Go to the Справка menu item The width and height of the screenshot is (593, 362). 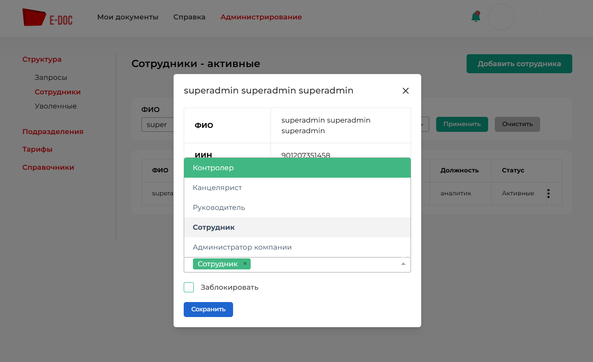[x=189, y=17]
